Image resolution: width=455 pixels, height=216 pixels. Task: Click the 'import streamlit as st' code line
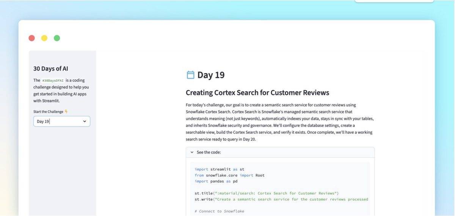tap(220, 169)
